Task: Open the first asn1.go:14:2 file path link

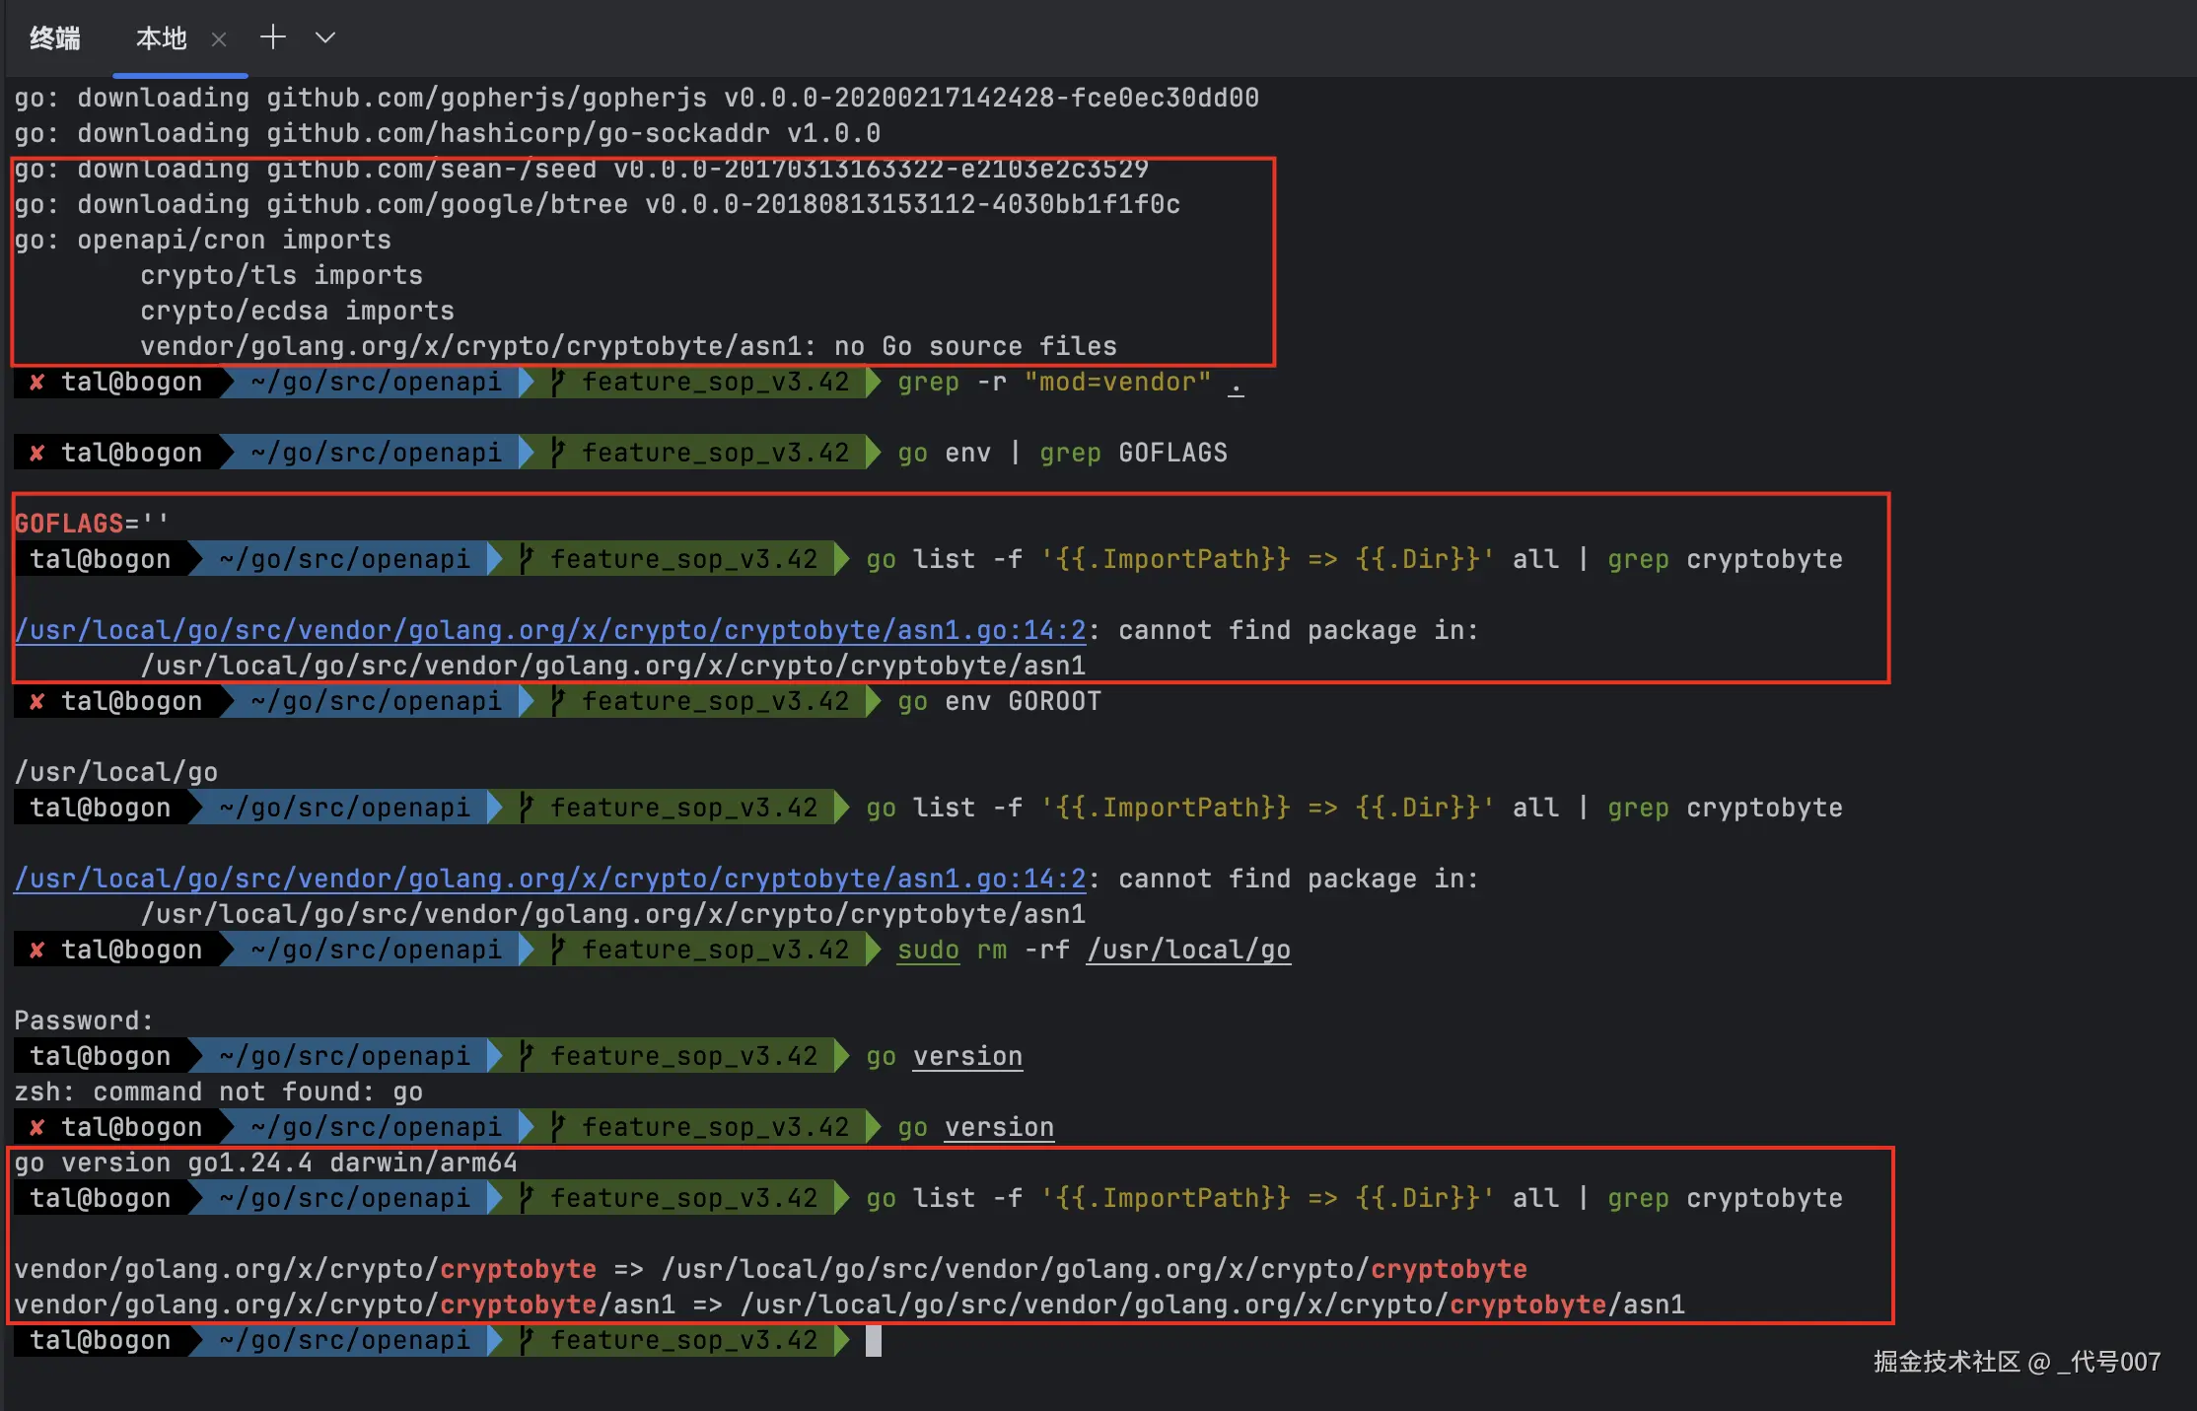Action: tap(549, 630)
